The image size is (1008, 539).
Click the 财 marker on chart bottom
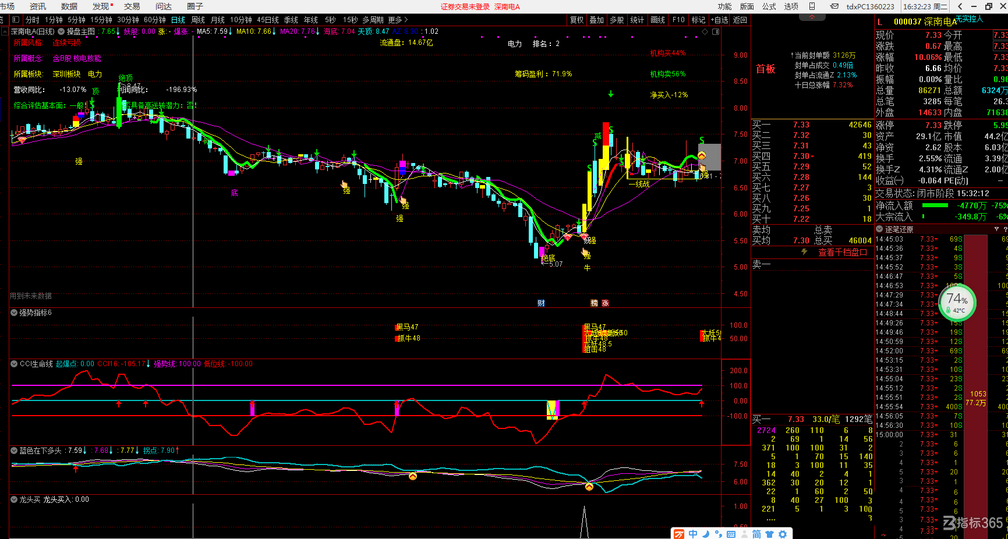[541, 303]
